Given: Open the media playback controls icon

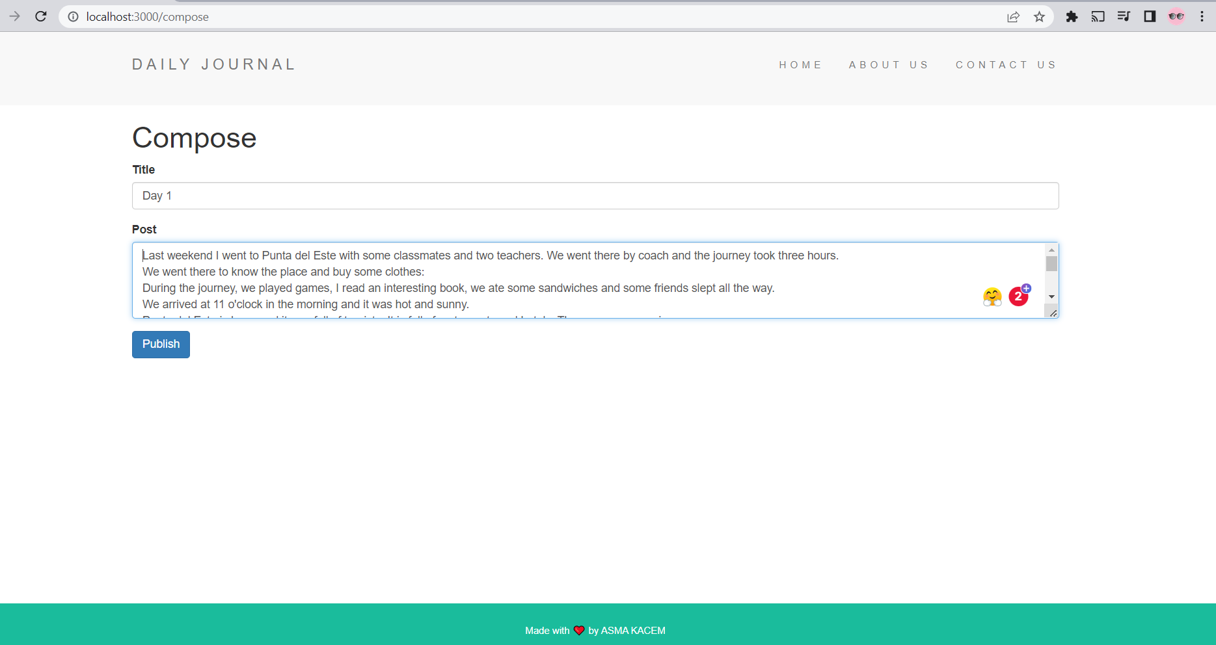Looking at the screenshot, I should tap(1124, 16).
